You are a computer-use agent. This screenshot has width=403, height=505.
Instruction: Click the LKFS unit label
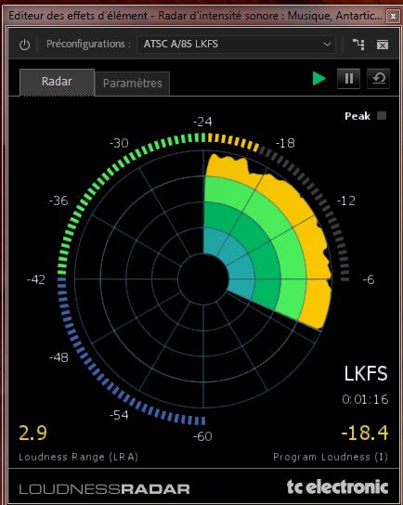pyautogui.click(x=366, y=373)
